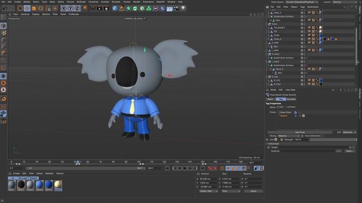The height and width of the screenshot is (203, 362).
Task: Click the Spline Pen tool icon
Action: 122,8
